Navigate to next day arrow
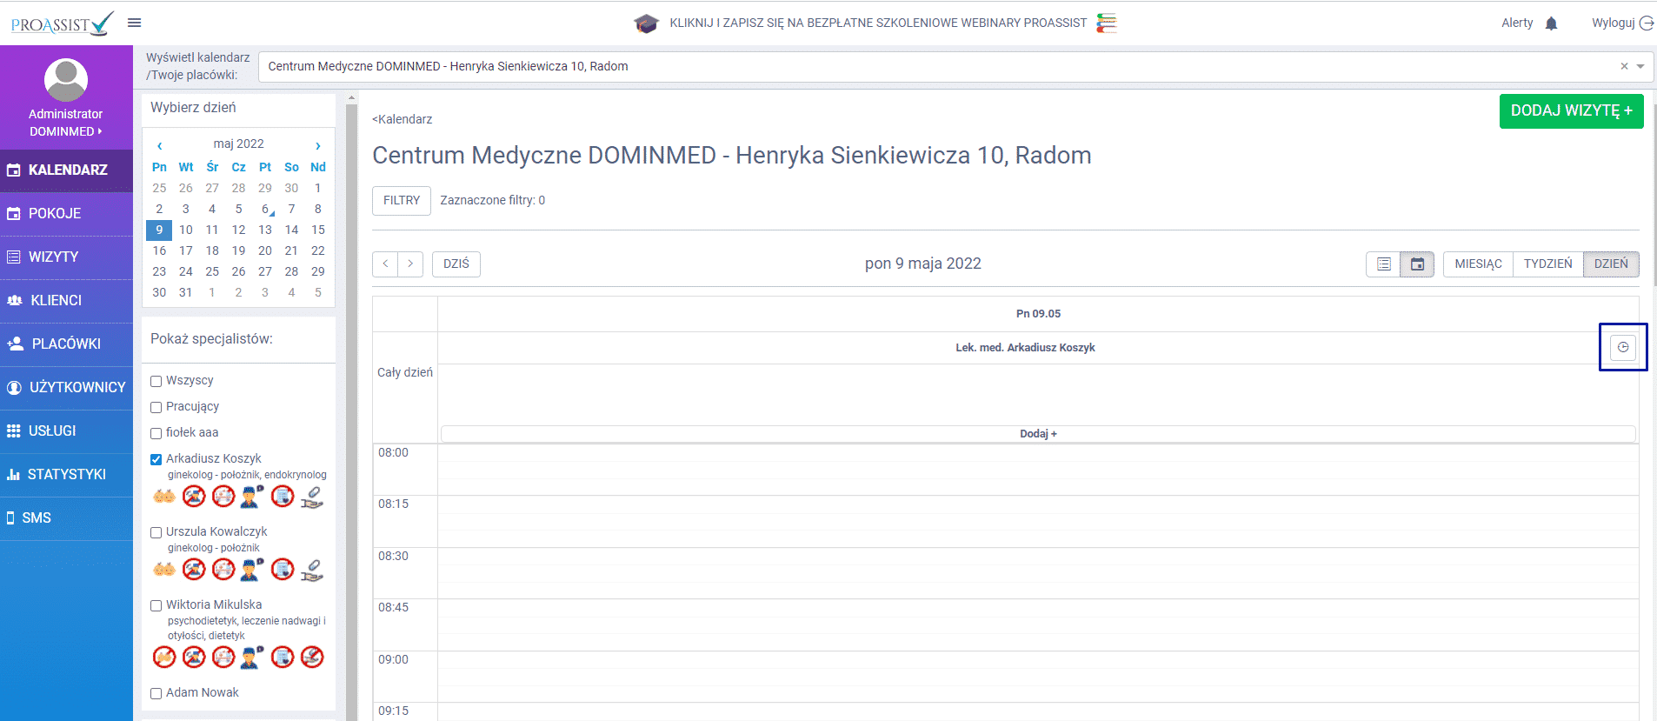The height and width of the screenshot is (721, 1657). (x=410, y=264)
